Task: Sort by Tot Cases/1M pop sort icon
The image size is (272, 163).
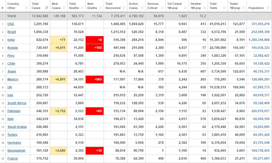Action: click(x=186, y=8)
